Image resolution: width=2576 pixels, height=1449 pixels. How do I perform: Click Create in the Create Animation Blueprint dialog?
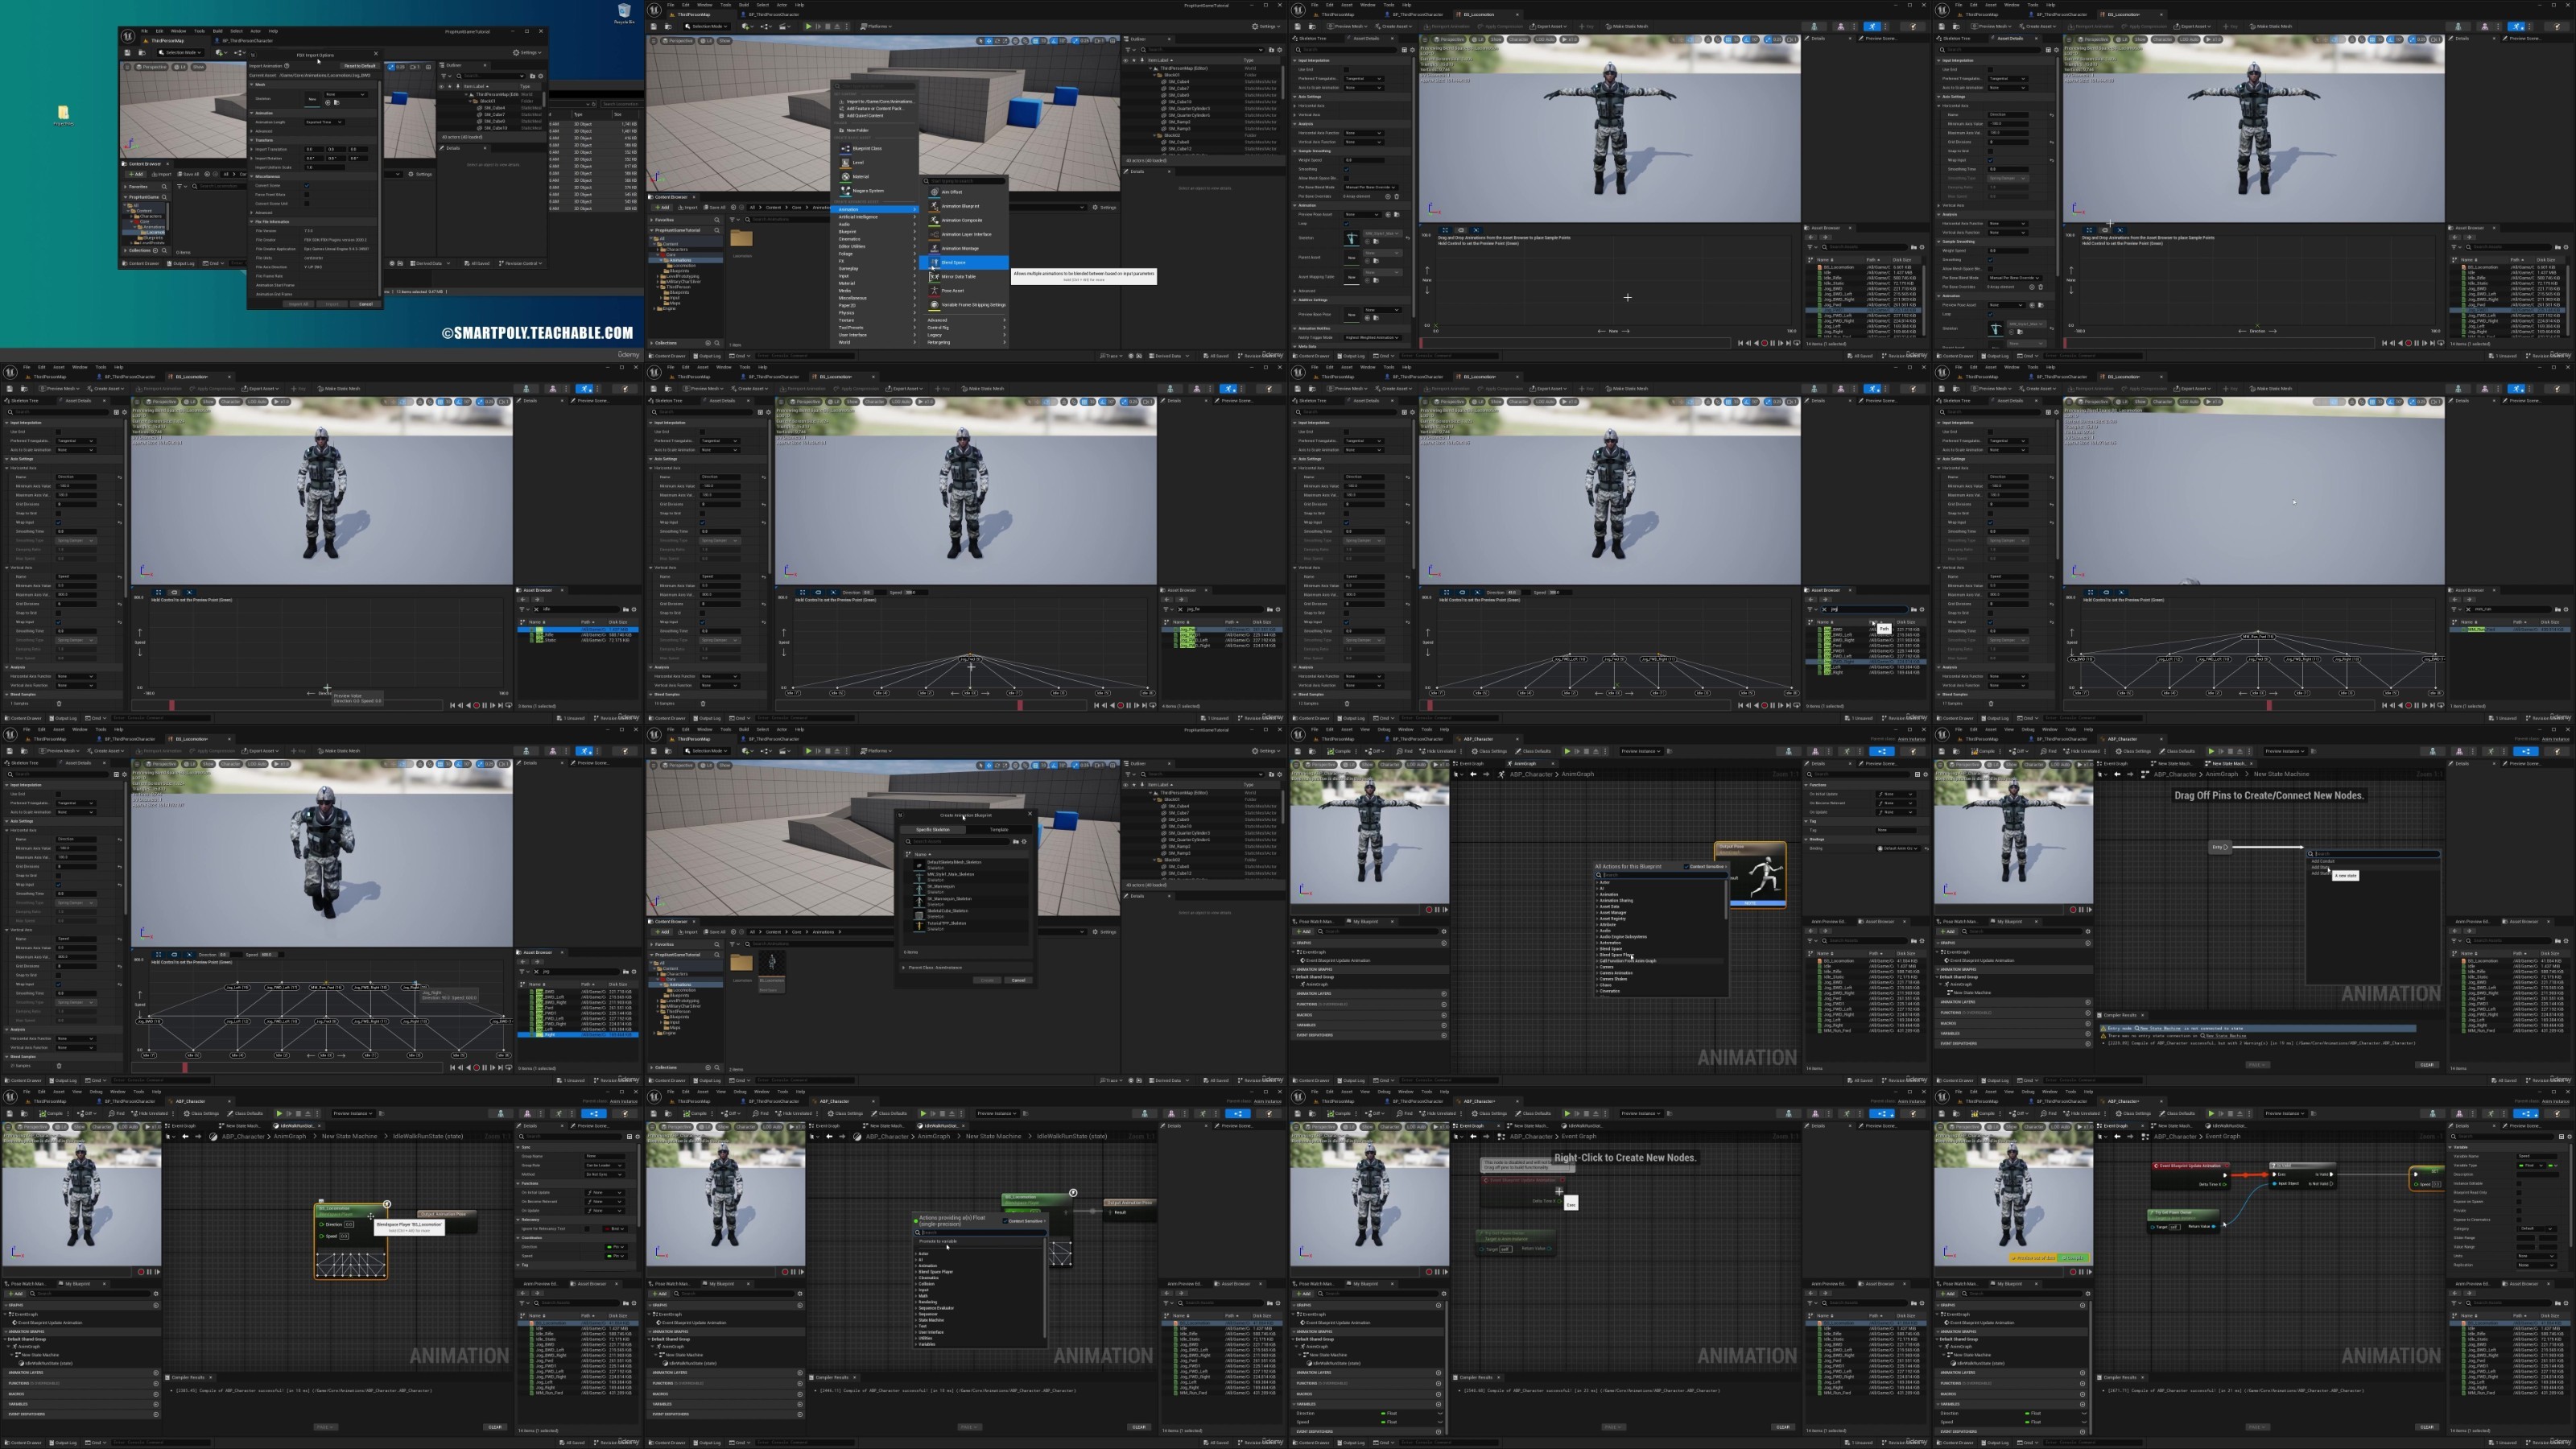pyautogui.click(x=988, y=981)
